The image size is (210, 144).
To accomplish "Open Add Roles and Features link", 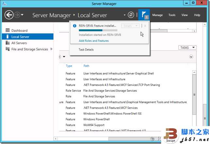I will coord(94,40).
